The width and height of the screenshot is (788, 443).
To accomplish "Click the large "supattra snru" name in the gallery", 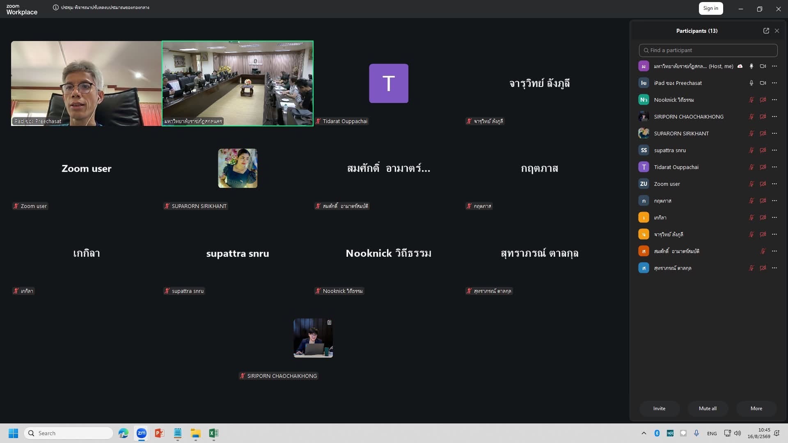I will pyautogui.click(x=238, y=253).
